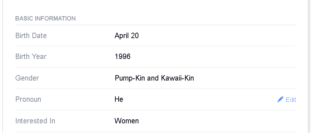Select the Women value under Interested In
The height and width of the screenshot is (137, 314).
click(x=127, y=121)
